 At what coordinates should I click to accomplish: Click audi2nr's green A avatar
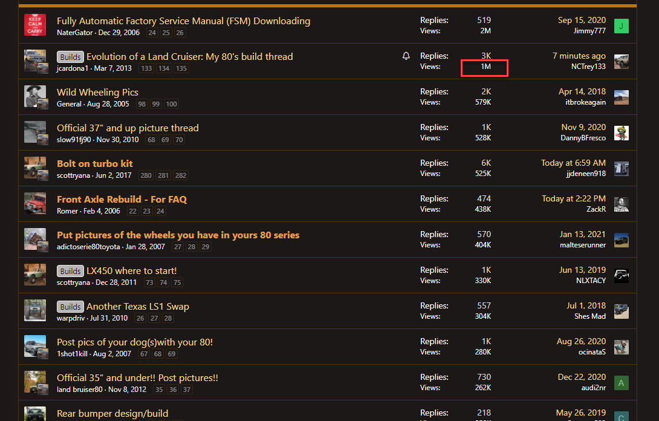point(621,382)
